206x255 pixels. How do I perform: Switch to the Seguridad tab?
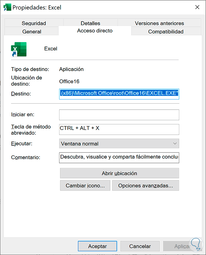click(x=34, y=23)
